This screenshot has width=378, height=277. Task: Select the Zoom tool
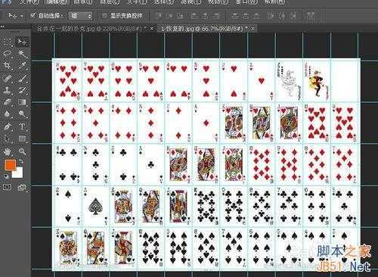pyautogui.click(x=22, y=151)
